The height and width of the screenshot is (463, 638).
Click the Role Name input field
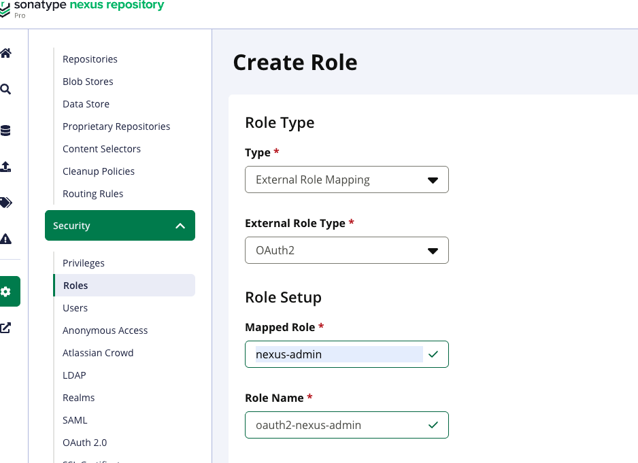pyautogui.click(x=347, y=425)
